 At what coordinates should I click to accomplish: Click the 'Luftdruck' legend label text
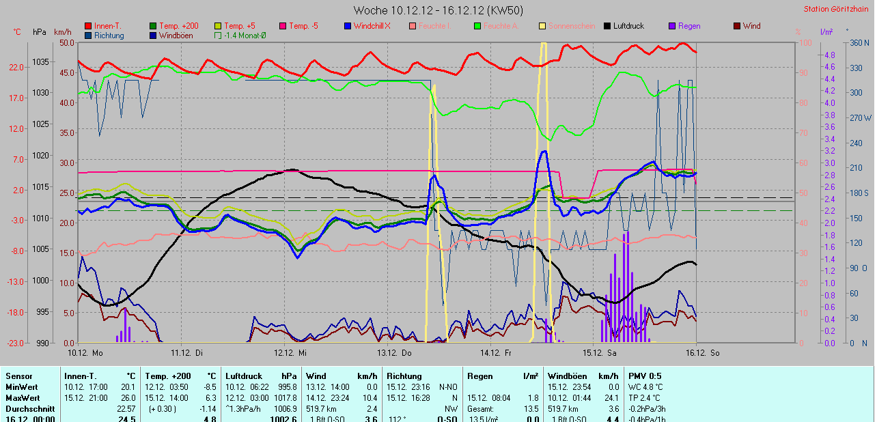point(628,26)
